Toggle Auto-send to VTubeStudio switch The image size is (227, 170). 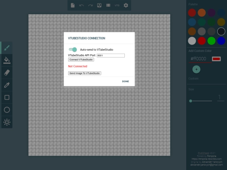73,50
